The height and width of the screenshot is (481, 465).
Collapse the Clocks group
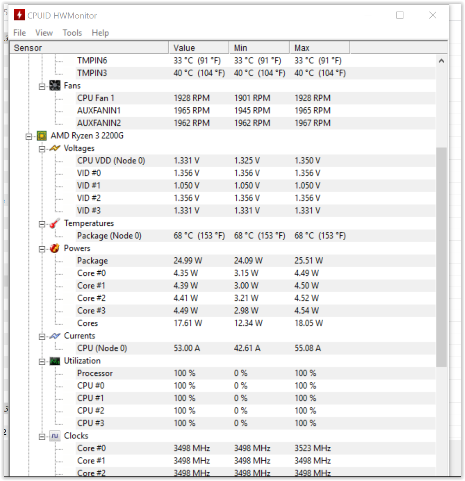(42, 437)
